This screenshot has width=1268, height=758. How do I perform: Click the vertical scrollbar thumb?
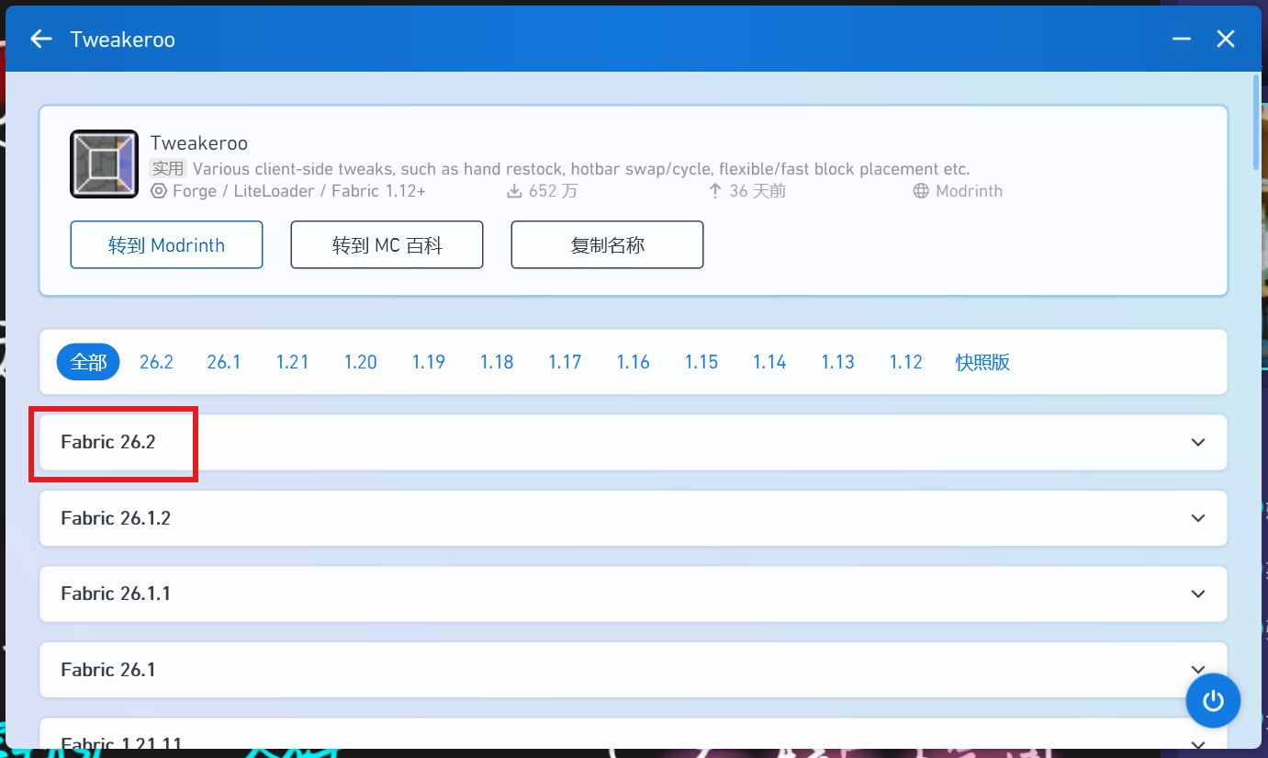pos(1256,122)
